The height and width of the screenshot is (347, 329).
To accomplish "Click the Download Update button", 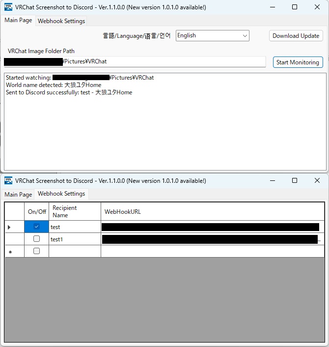I will [x=296, y=36].
